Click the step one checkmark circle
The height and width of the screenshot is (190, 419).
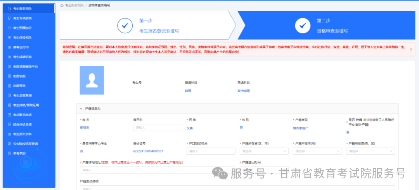pos(125,25)
